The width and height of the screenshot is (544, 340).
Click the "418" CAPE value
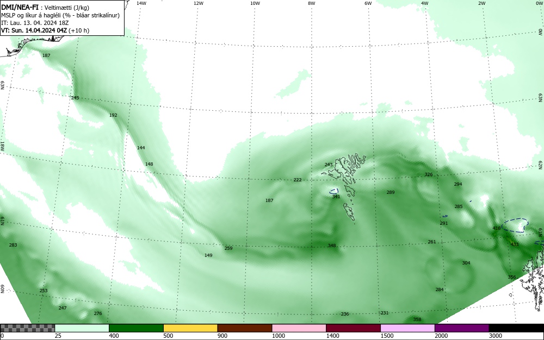tap(497, 228)
